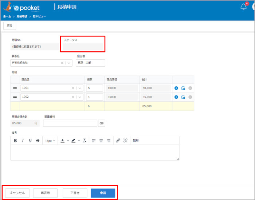
Task: Grab the reorder handle of row 1001
Action: [x=15, y=88]
